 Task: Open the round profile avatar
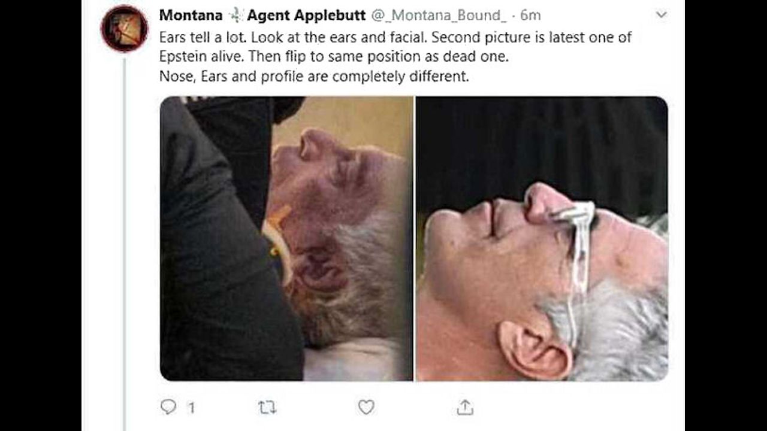coord(124,28)
